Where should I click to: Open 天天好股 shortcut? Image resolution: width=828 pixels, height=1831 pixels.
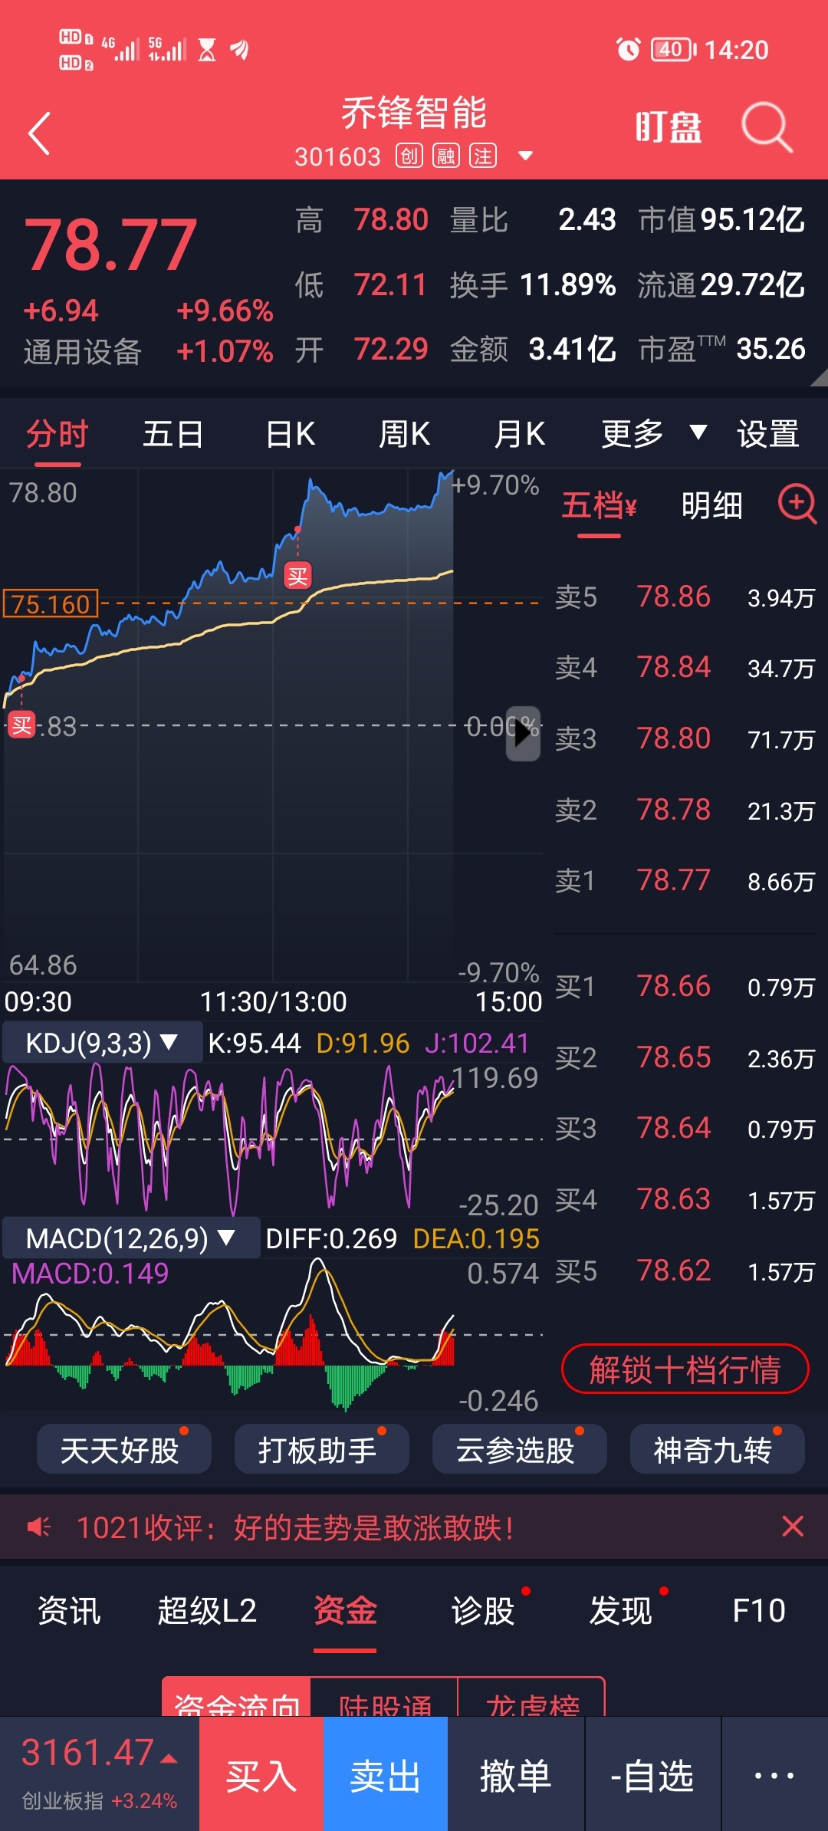pos(124,1449)
